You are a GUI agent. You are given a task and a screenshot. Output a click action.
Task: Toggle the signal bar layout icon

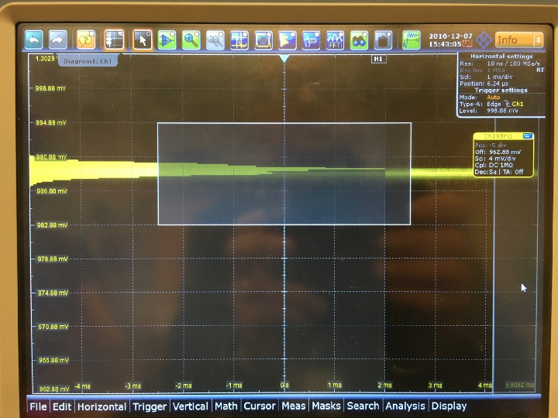point(114,39)
